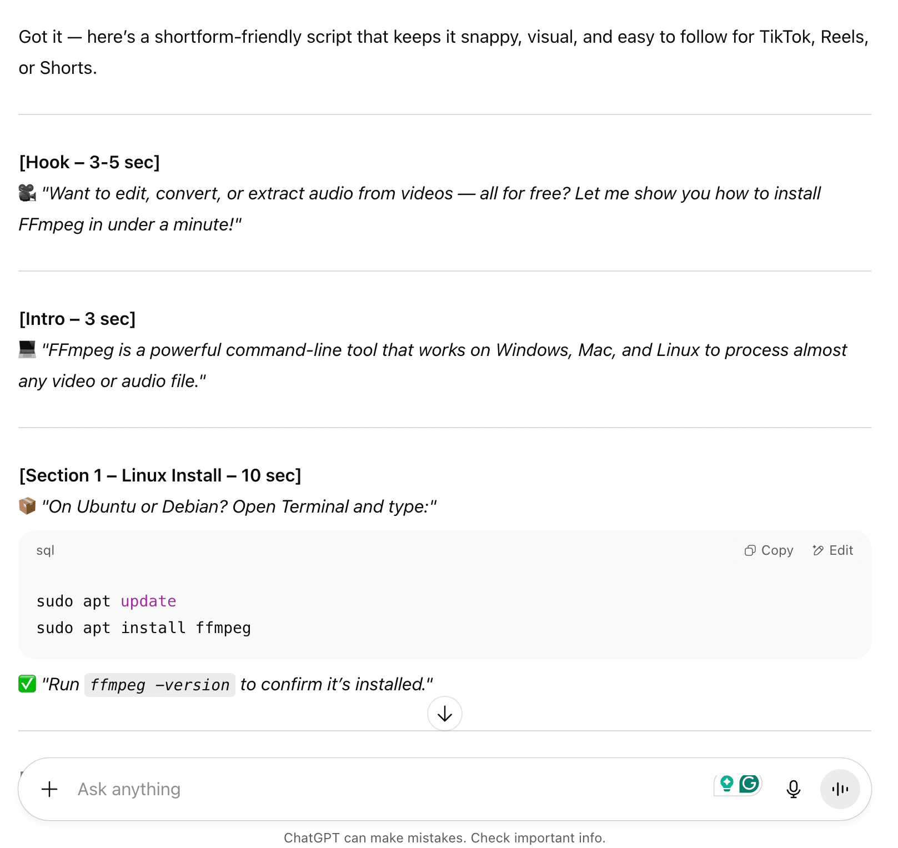Click the laptop emoji by Intro
The image size is (898, 848).
[x=27, y=350]
